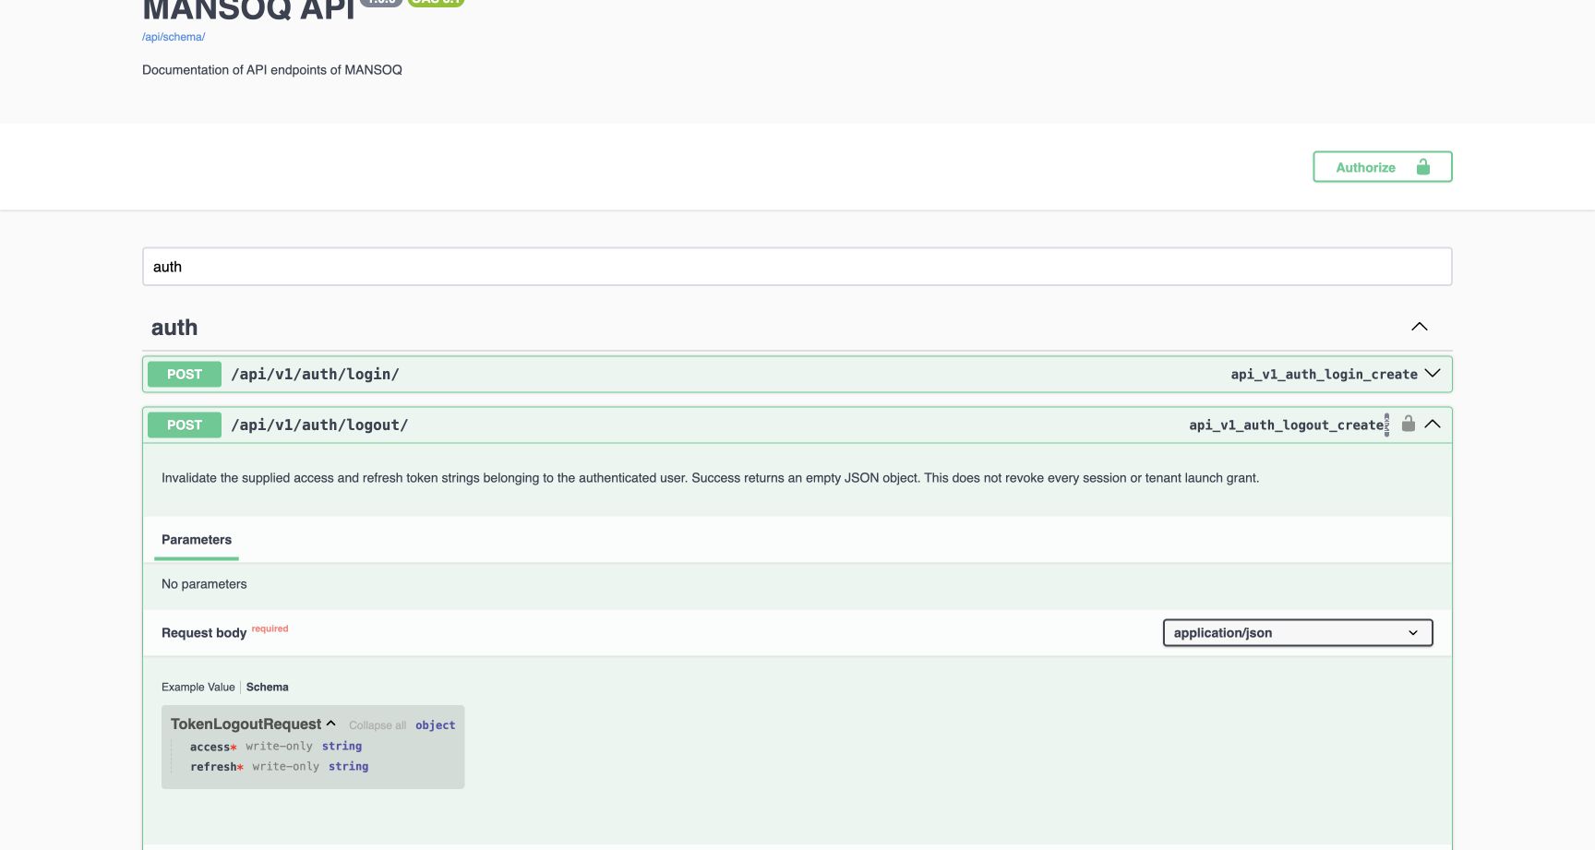Image resolution: width=1595 pixels, height=850 pixels.
Task: Click 'Documentation of API endpoints of MANSOQ' text
Action: tap(272, 70)
